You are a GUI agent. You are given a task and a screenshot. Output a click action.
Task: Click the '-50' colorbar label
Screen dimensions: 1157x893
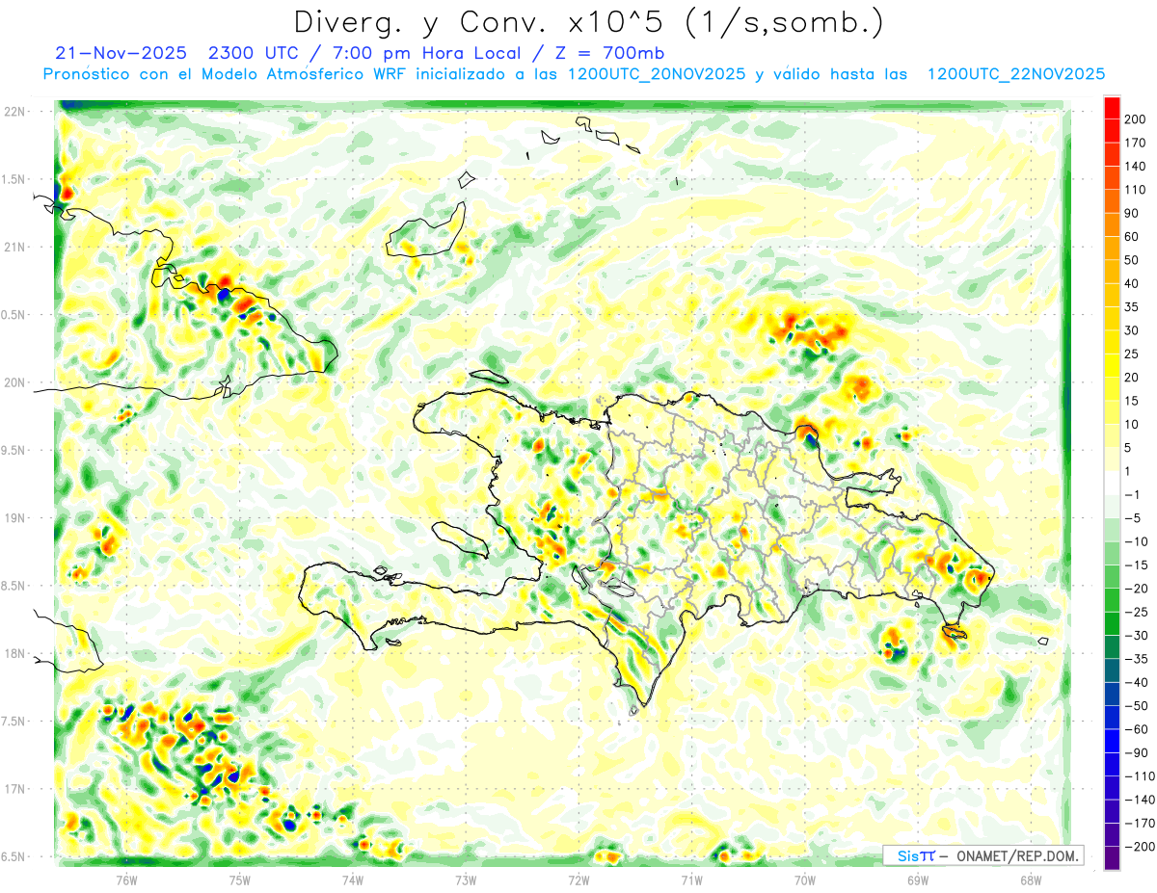coord(1136,705)
